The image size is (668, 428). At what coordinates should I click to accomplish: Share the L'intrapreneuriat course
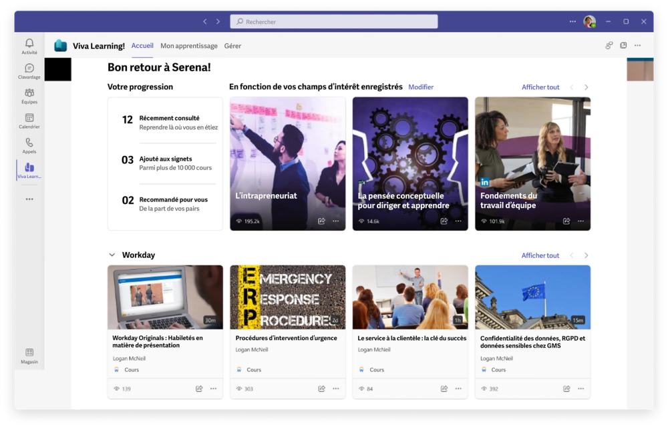pyautogui.click(x=321, y=221)
